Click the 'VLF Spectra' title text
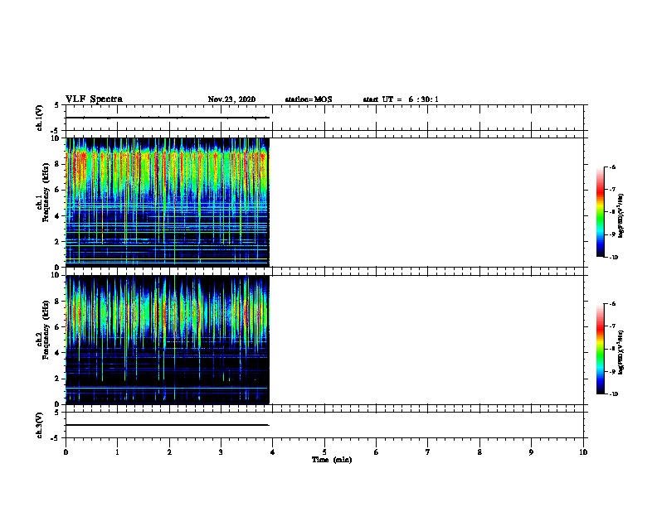The image size is (657, 507). (x=94, y=99)
